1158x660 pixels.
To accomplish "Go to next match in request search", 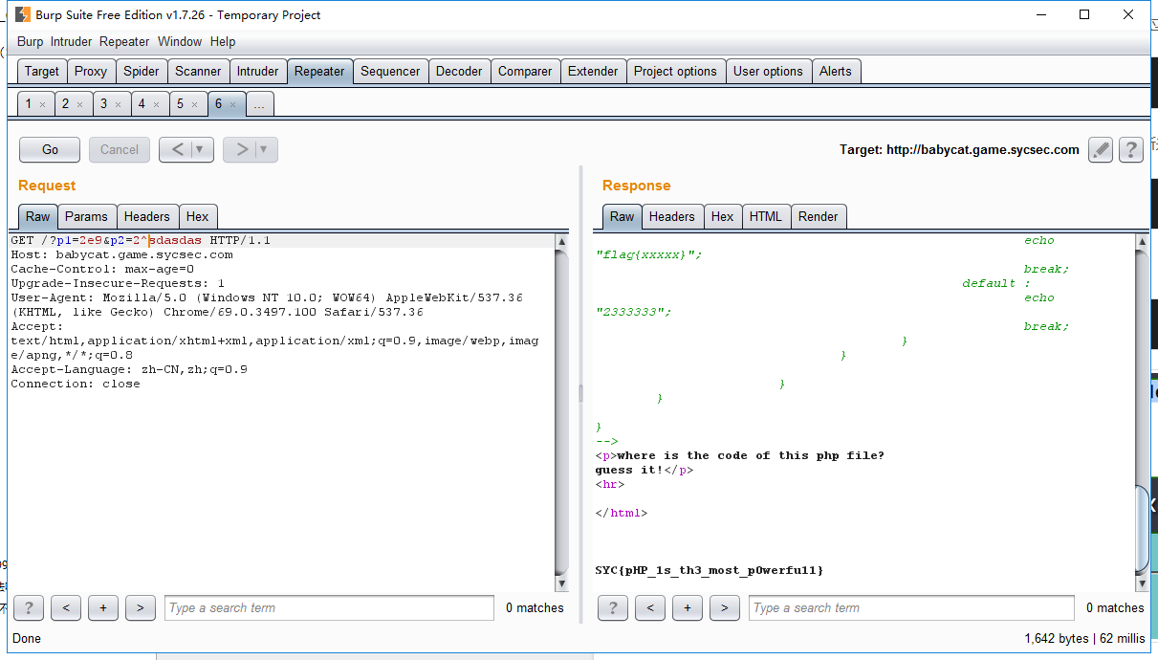I will (x=141, y=607).
